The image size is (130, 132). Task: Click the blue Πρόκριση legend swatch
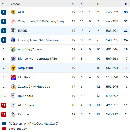4,123
